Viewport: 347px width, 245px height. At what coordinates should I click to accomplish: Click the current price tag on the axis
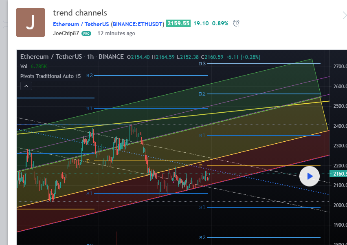click(x=339, y=174)
